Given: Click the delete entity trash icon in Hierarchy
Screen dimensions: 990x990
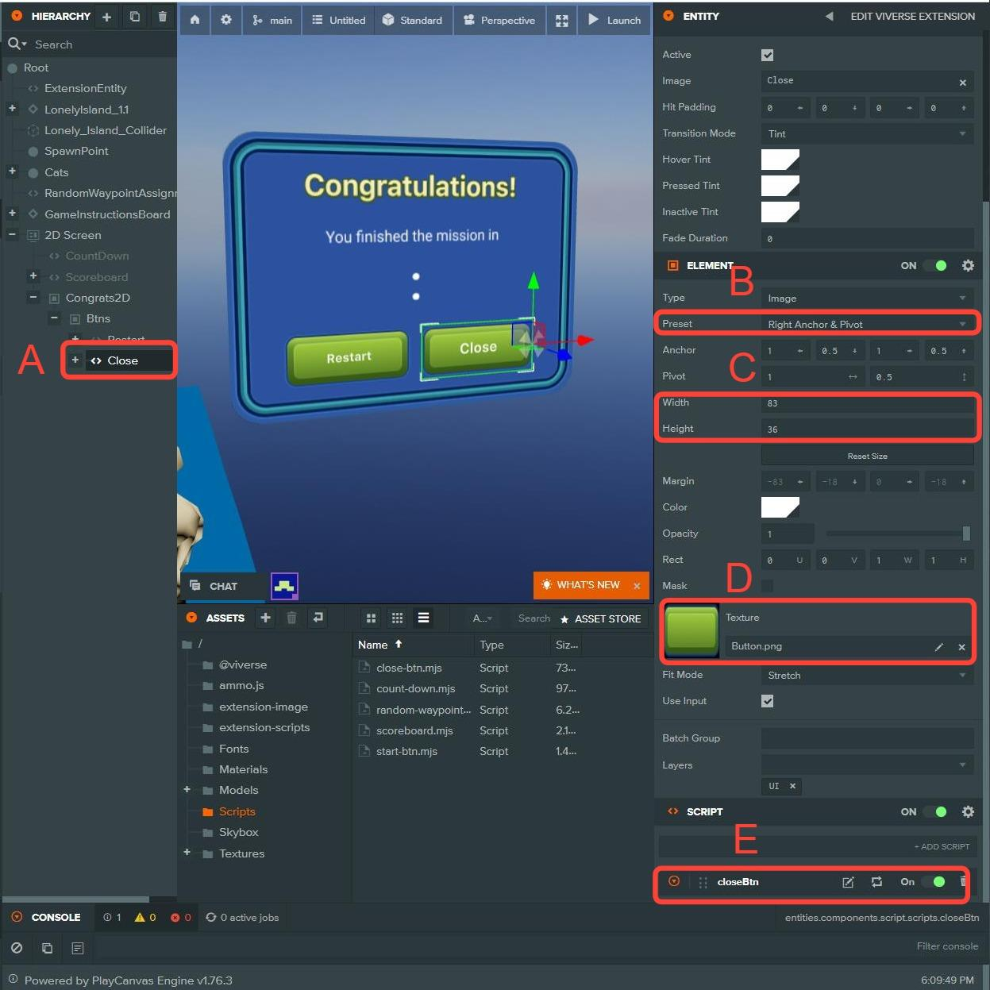Looking at the screenshot, I should pyautogui.click(x=162, y=17).
